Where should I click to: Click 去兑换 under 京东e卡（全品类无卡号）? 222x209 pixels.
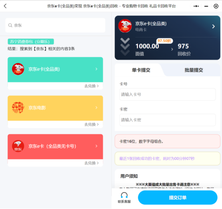point(91,163)
